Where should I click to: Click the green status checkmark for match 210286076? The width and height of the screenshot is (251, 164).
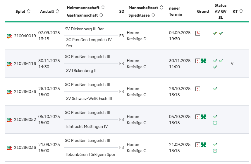[x=215, y=89]
